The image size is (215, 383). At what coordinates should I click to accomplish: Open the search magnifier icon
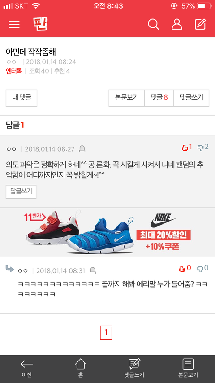154,24
